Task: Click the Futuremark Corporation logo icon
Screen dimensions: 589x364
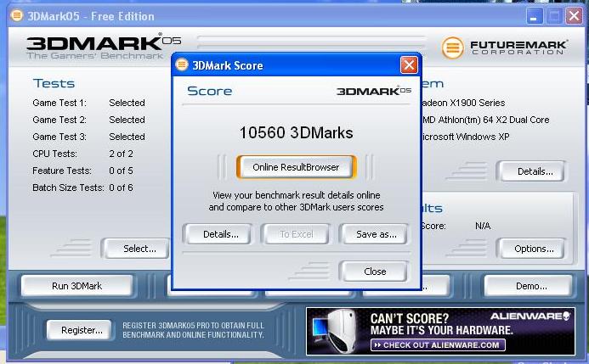Action: (452, 48)
